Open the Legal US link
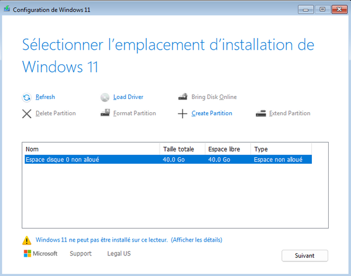 (x=119, y=254)
